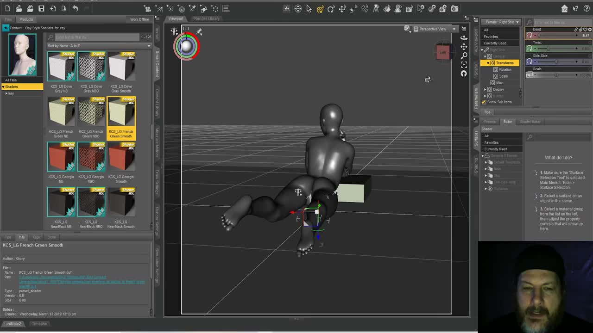
Task: Select the Rotate tool icon
Action: point(331,8)
